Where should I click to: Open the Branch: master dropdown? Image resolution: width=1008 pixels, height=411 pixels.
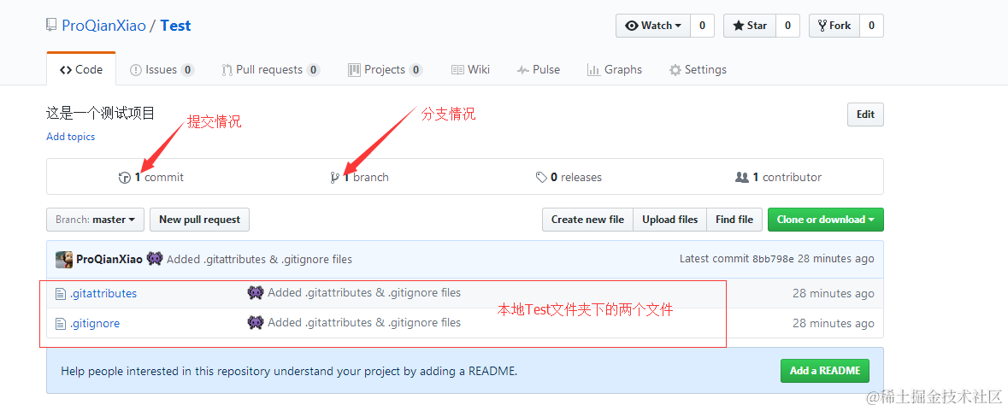click(95, 220)
